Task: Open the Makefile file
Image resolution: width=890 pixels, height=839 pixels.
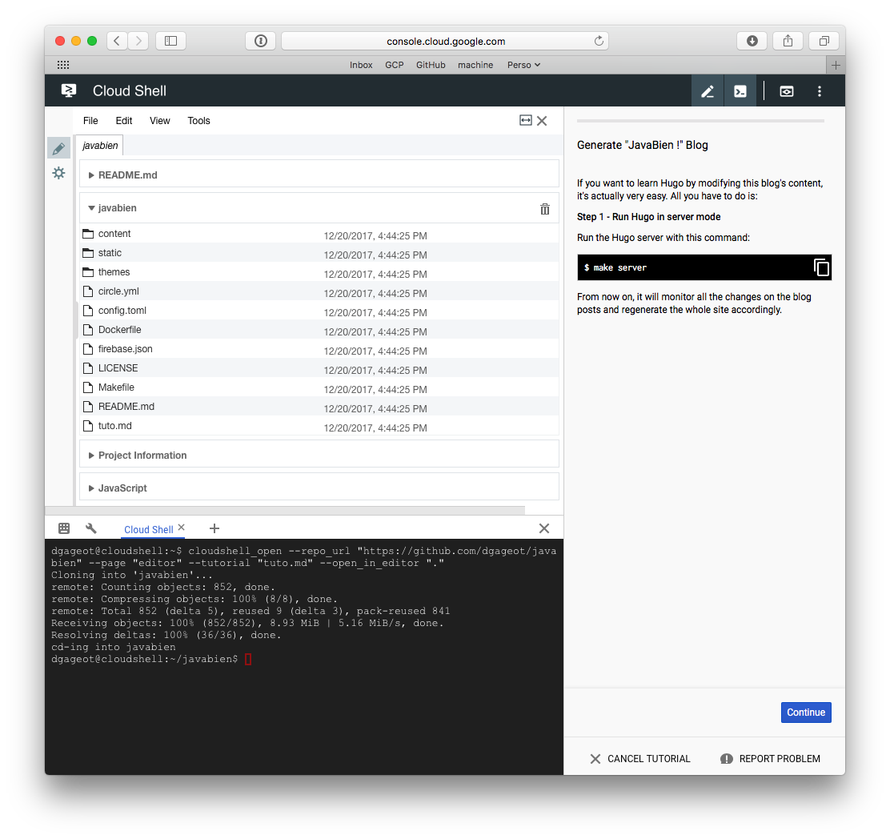Action: [x=319, y=387]
